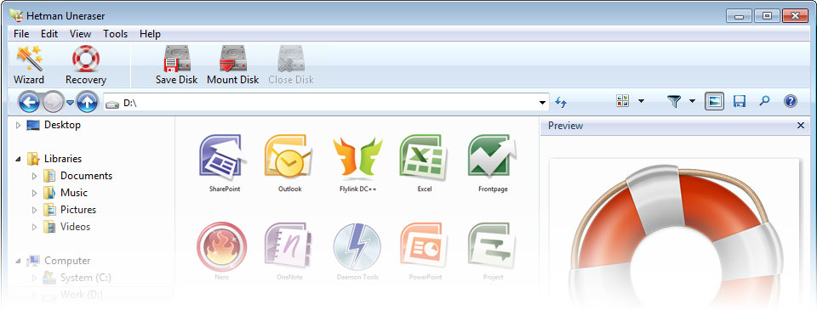Open the File menu
817x310 pixels.
pyautogui.click(x=21, y=34)
